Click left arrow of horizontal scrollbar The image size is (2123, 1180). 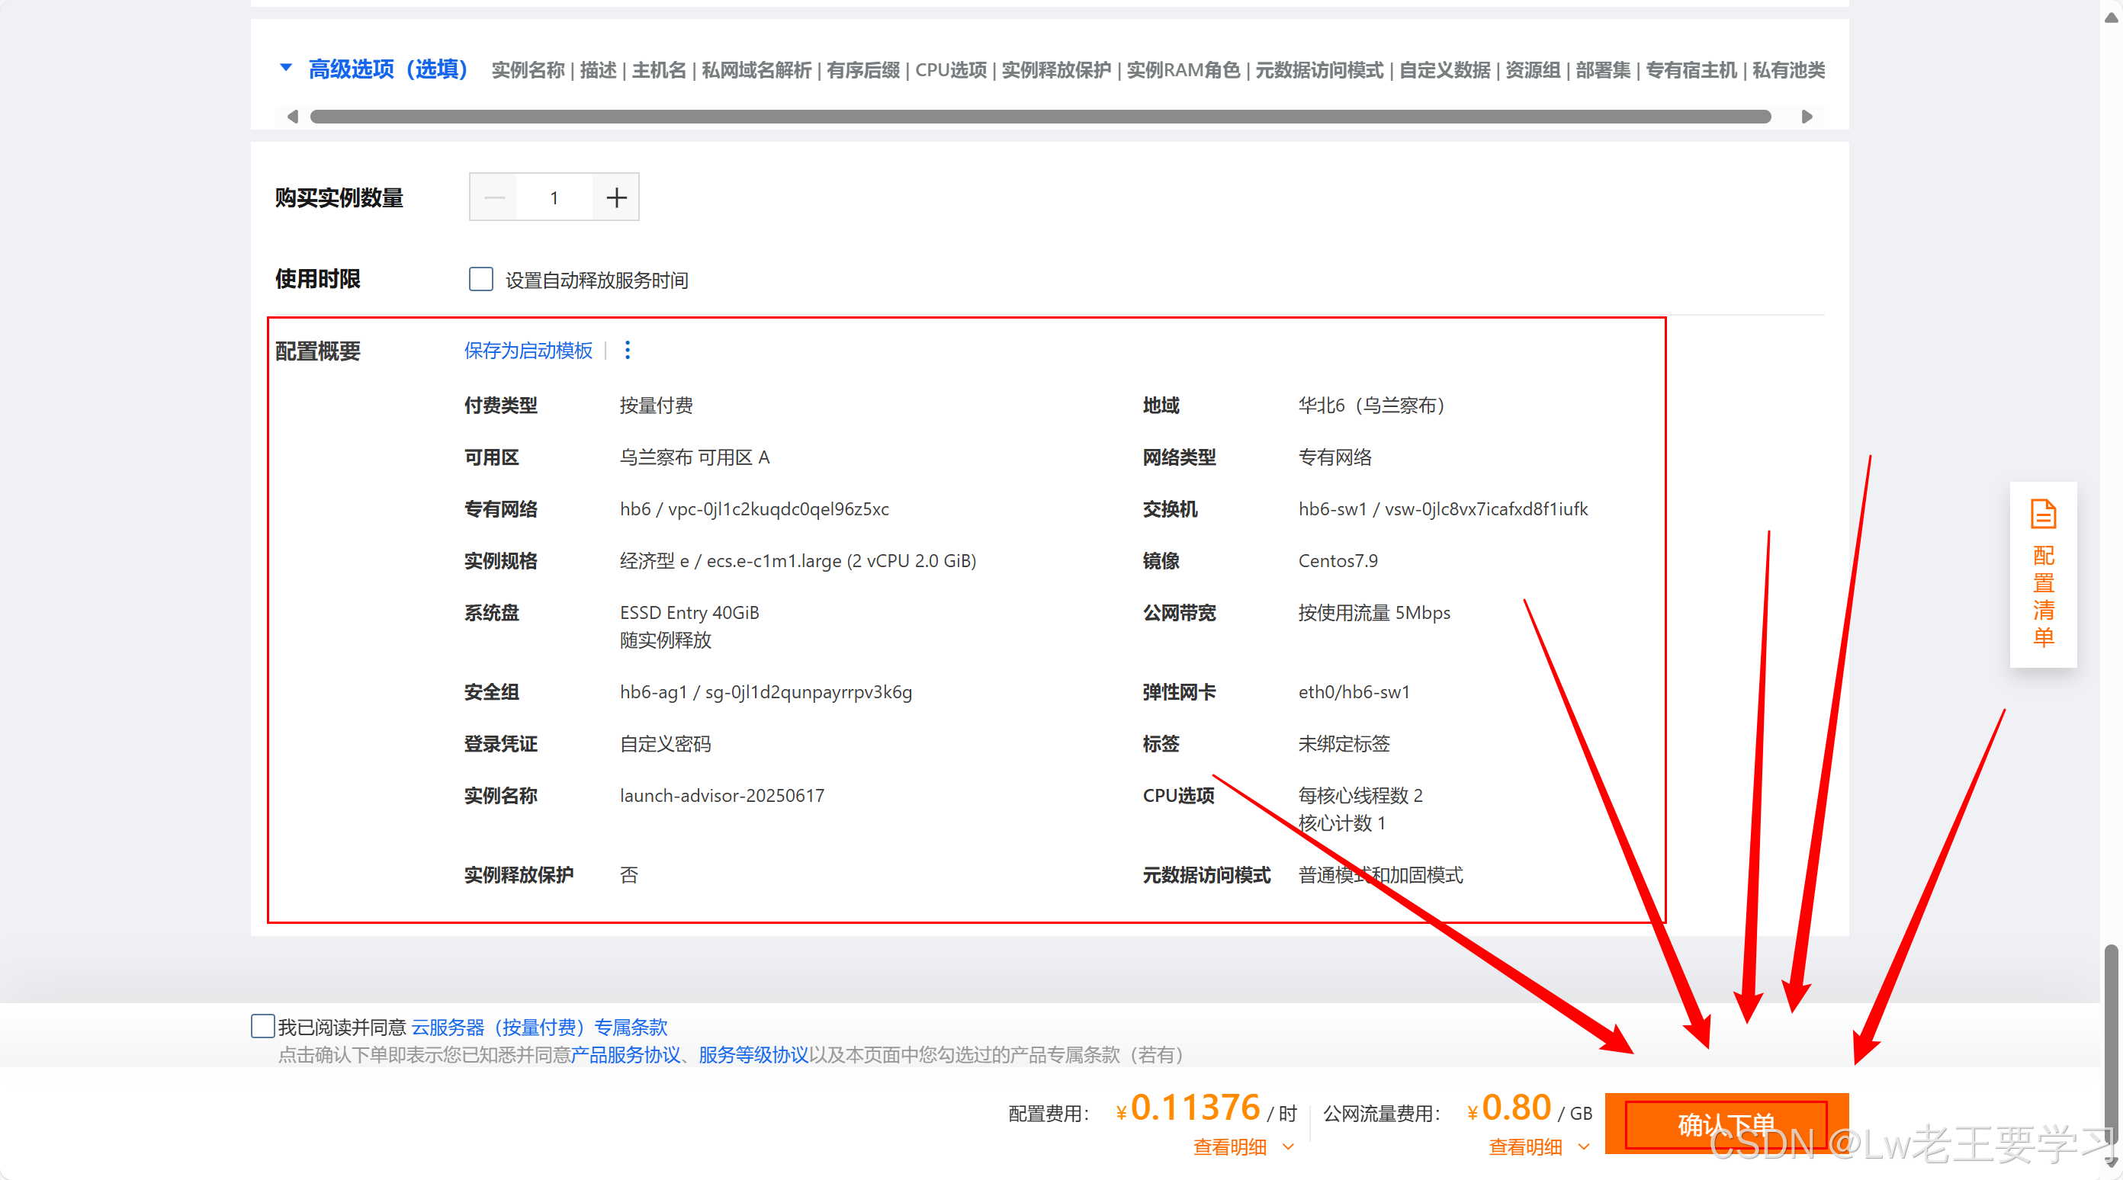292,117
